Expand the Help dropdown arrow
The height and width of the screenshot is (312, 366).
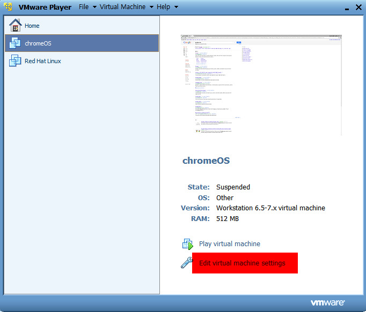click(176, 7)
